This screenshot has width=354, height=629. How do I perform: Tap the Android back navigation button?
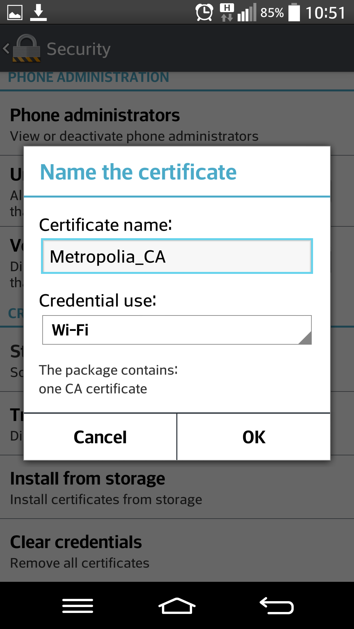277,606
